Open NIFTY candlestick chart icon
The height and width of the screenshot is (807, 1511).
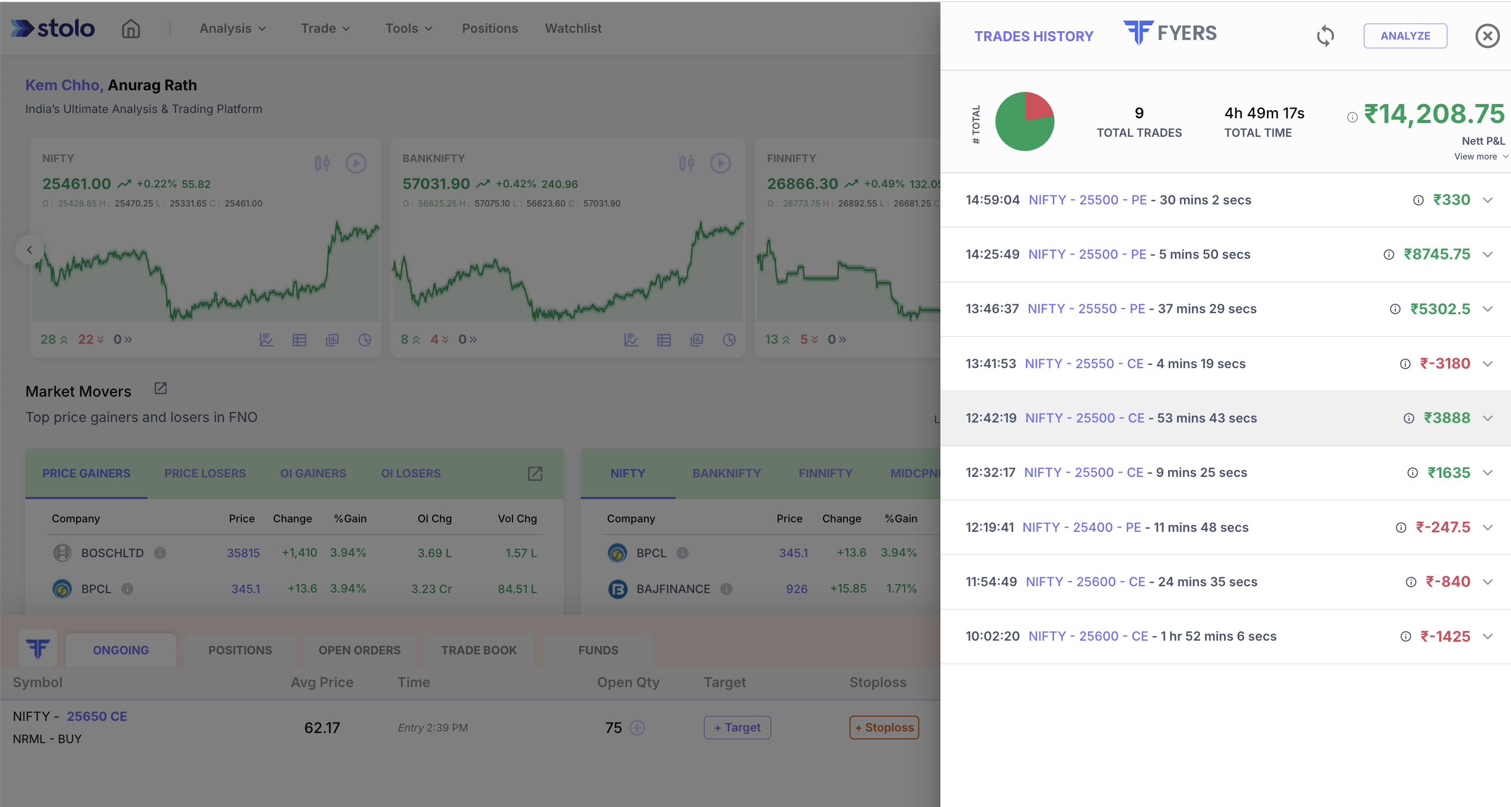[322, 163]
